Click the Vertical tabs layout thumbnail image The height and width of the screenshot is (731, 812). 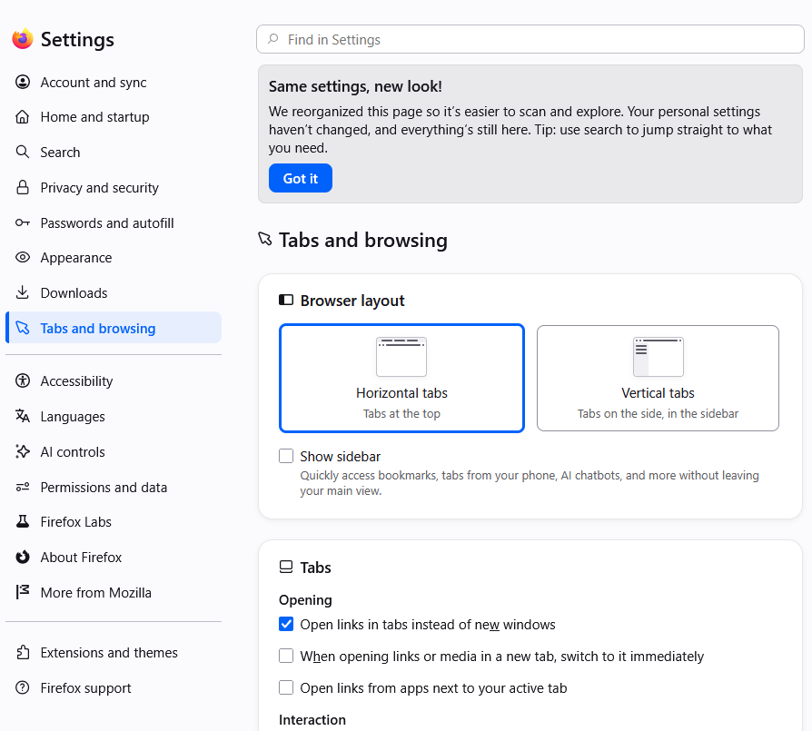[659, 357]
